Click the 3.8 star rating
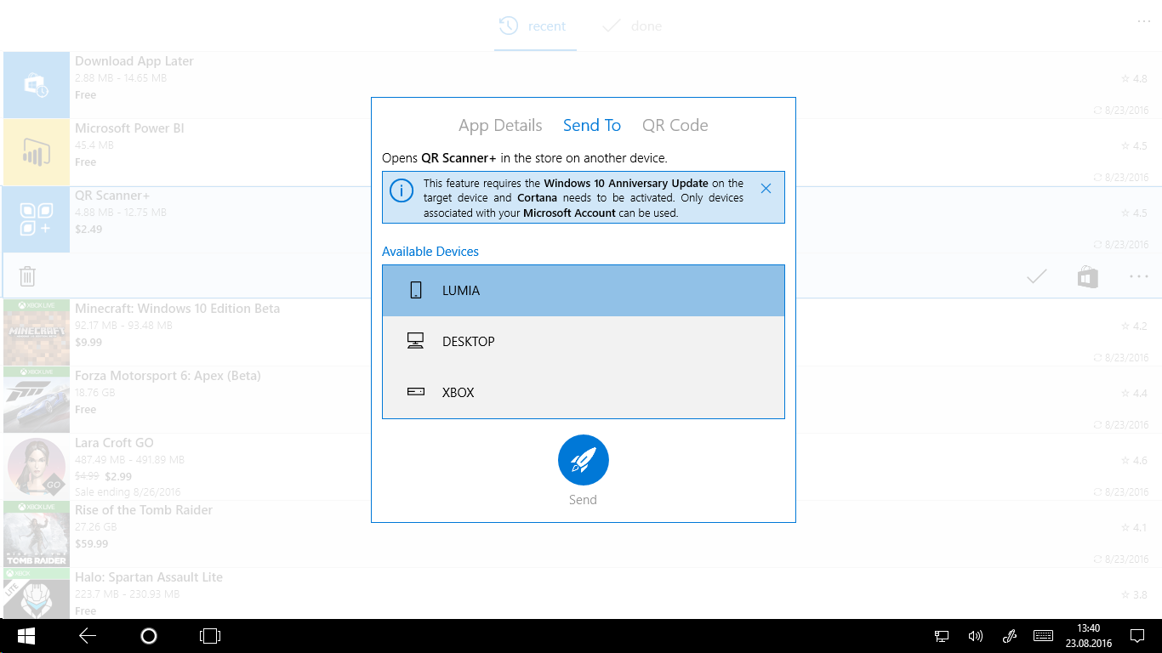The height and width of the screenshot is (653, 1162). pos(1134,595)
